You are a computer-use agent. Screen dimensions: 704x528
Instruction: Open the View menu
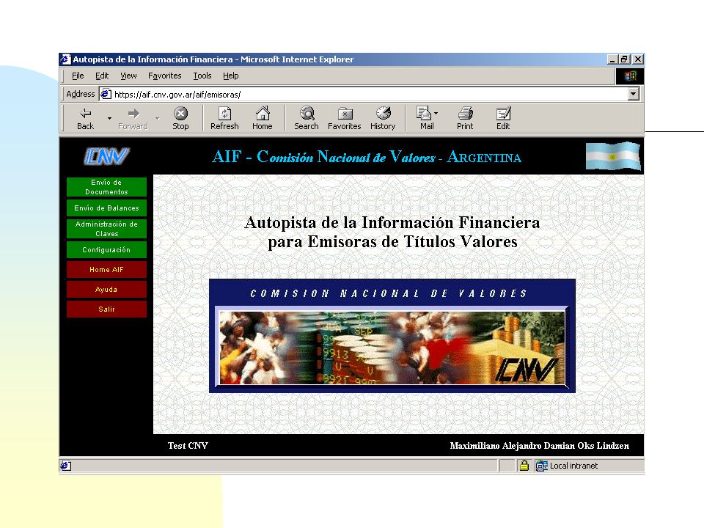pyautogui.click(x=128, y=76)
